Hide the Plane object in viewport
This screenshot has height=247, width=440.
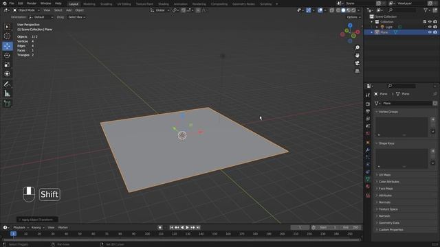point(430,32)
